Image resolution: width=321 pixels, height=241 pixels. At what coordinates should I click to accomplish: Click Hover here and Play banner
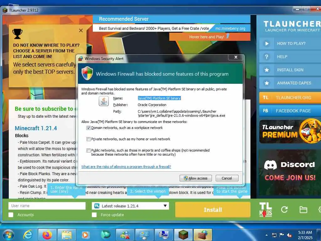tap(210, 37)
